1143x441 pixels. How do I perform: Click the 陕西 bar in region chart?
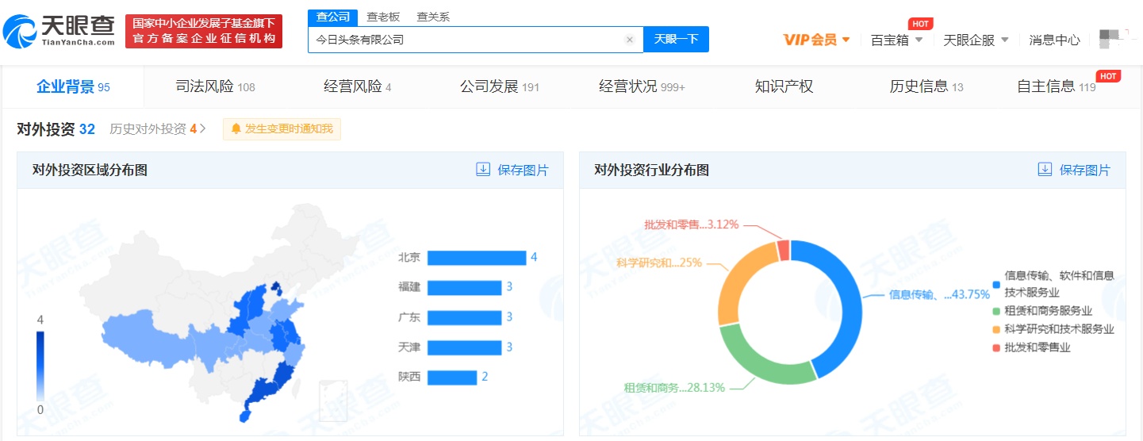(x=454, y=377)
